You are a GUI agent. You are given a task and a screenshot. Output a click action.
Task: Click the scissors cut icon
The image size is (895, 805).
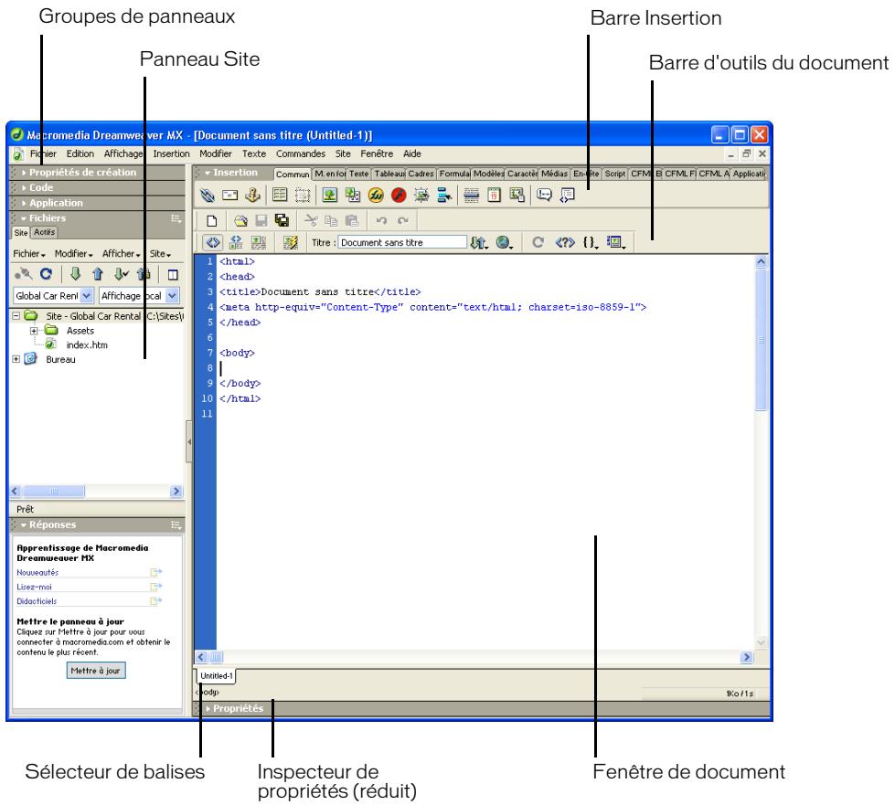click(311, 220)
